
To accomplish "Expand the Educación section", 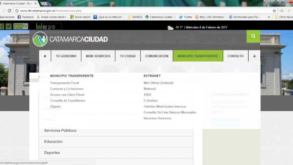I will (x=116, y=142).
